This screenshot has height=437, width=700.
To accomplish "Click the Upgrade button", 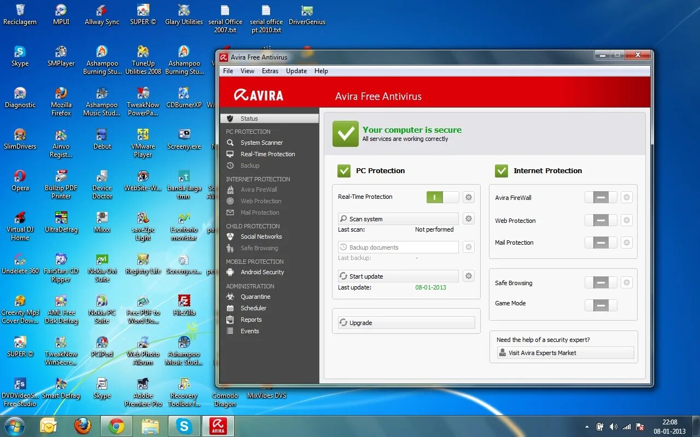I will click(x=406, y=323).
